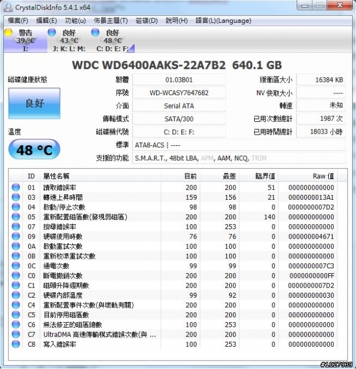Click the status icon for attribute 04
Image resolution: width=356 pixels, height=369 pixels.
coord(16,207)
